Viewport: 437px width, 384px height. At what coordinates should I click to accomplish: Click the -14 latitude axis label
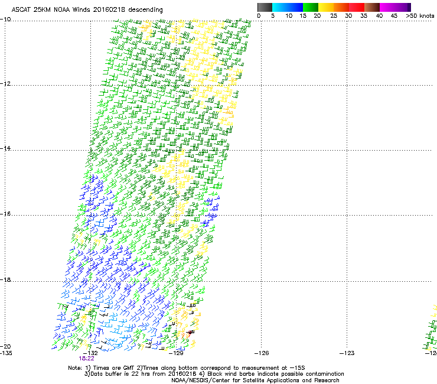[x=5, y=148]
